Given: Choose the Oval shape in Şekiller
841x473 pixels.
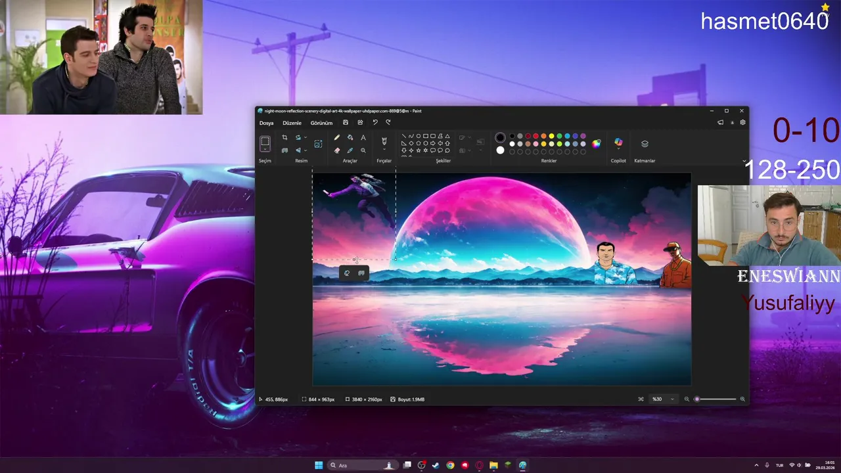Looking at the screenshot, I should tap(419, 136).
